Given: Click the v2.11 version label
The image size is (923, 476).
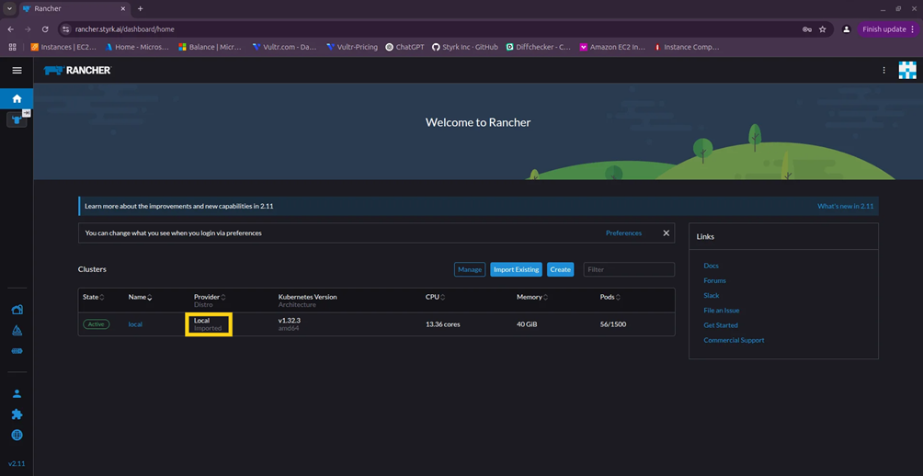Looking at the screenshot, I should [17, 464].
